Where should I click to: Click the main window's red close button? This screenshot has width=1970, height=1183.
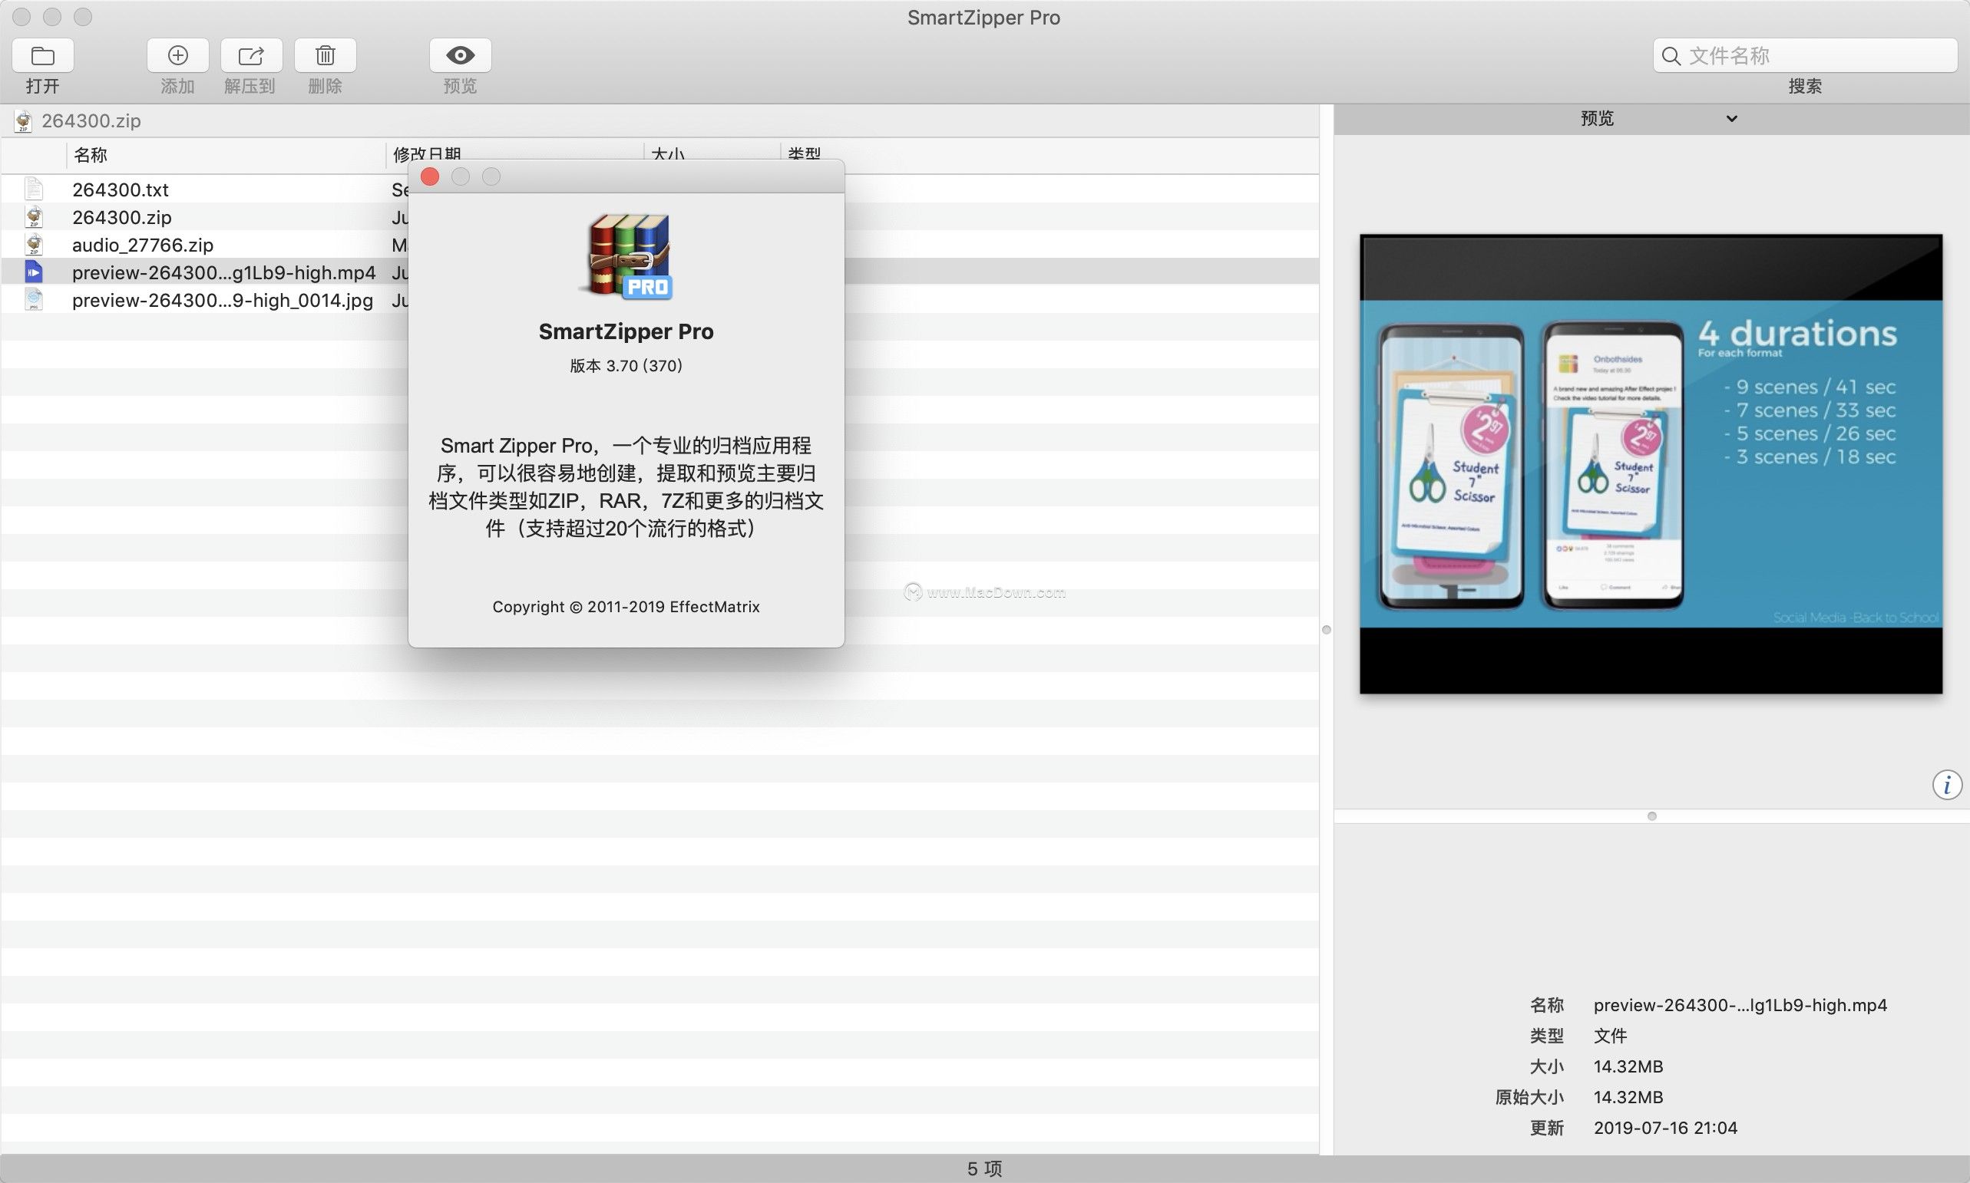(21, 17)
